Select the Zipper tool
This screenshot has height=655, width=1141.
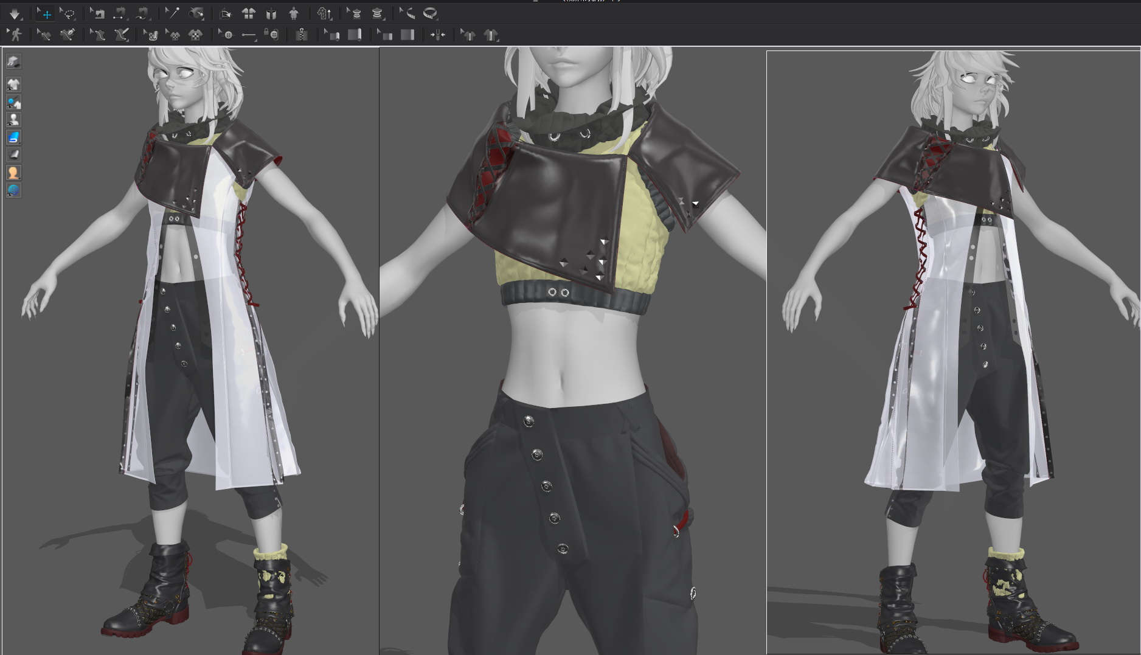pyautogui.click(x=301, y=35)
